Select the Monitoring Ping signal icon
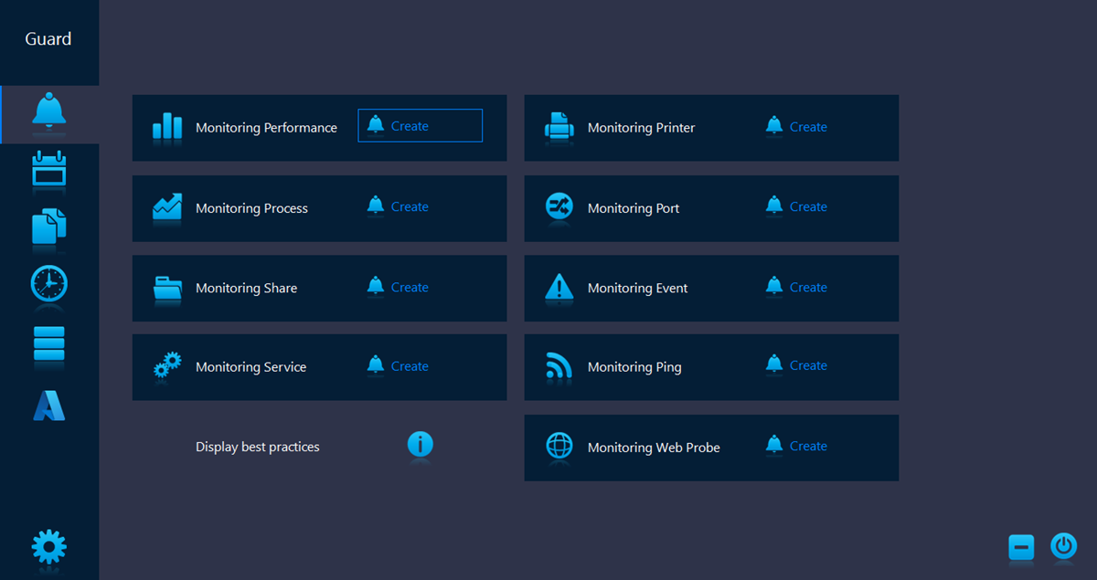This screenshot has width=1097, height=580. (559, 366)
